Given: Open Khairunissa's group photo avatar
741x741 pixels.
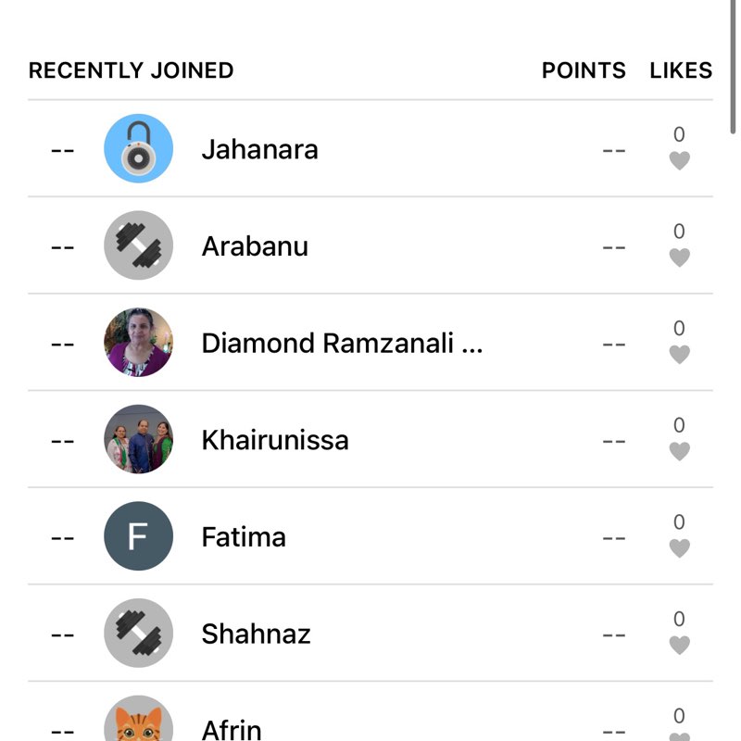Looking at the screenshot, I should (x=138, y=439).
